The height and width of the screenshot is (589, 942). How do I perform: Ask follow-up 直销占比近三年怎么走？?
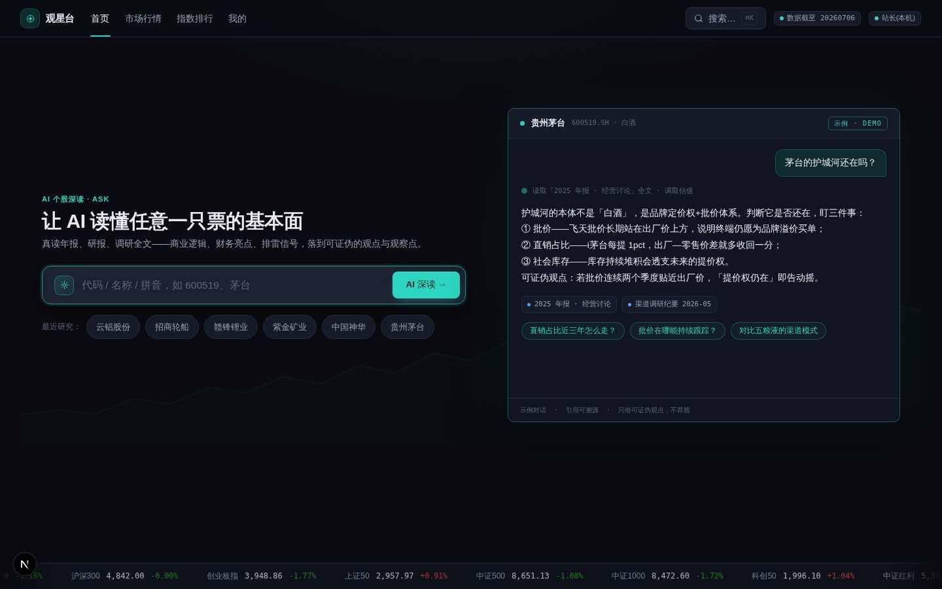tap(573, 331)
